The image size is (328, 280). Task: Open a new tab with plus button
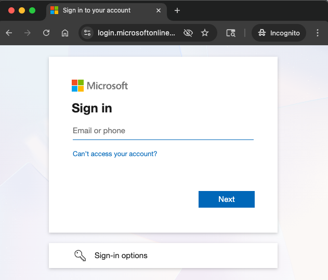click(177, 10)
